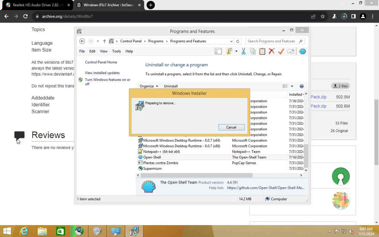The width and height of the screenshot is (379, 237).
Task: Open the Edit menu
Action: [x=92, y=51]
